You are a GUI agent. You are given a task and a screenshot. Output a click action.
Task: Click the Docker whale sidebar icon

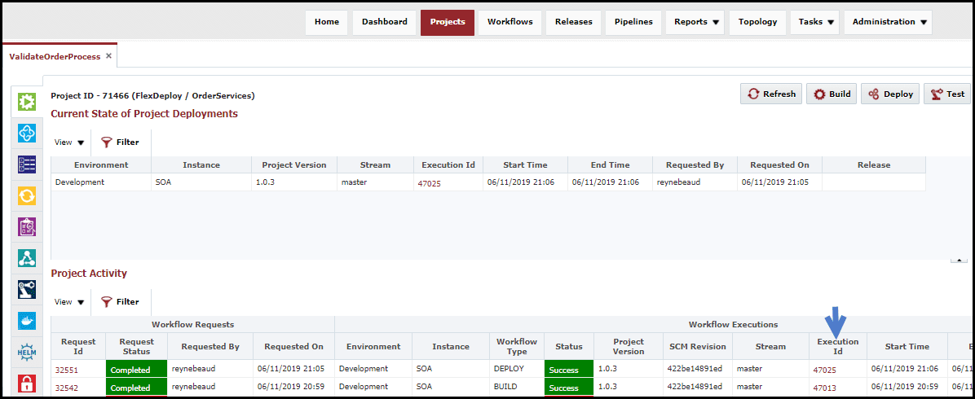[27, 321]
